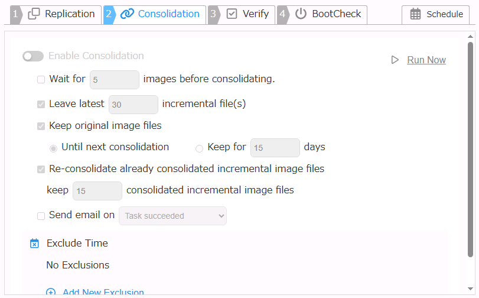The height and width of the screenshot is (298, 479).
Task: Uncheck Keep original image files checkbox
Action: (x=41, y=126)
